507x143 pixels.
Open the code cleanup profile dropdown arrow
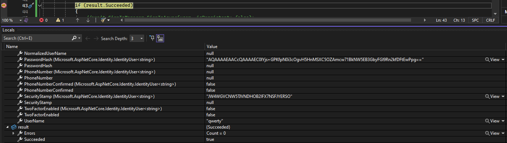pos(108,20)
